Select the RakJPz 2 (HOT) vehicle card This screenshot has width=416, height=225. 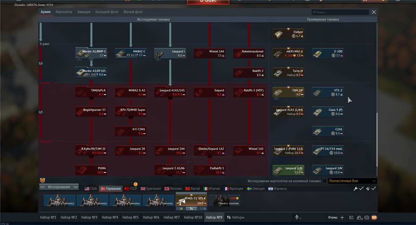click(x=249, y=92)
